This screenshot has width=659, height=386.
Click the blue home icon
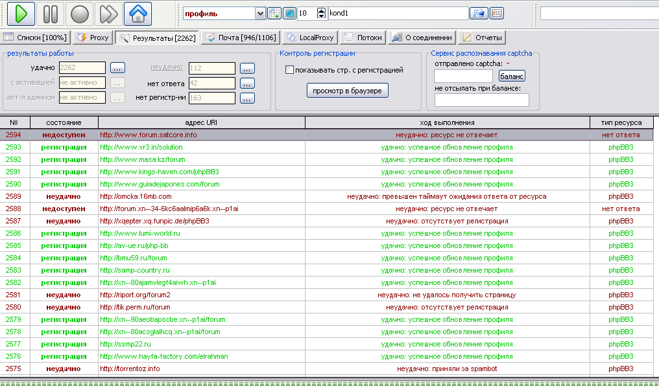138,14
